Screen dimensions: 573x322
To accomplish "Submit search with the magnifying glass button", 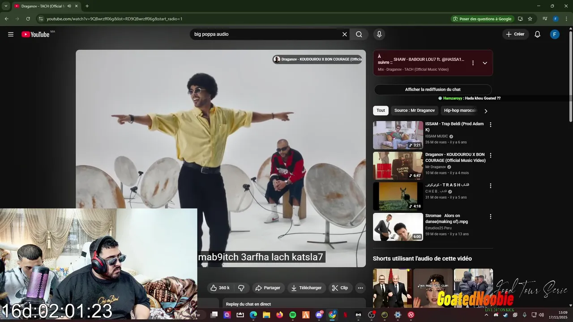I will 359,34.
